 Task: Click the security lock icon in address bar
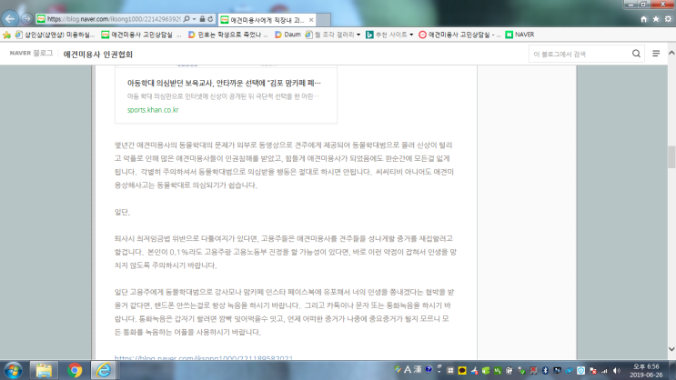(202, 19)
